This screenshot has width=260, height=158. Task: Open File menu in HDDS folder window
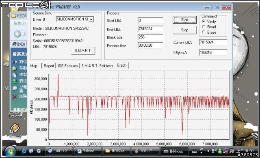click(19, 24)
